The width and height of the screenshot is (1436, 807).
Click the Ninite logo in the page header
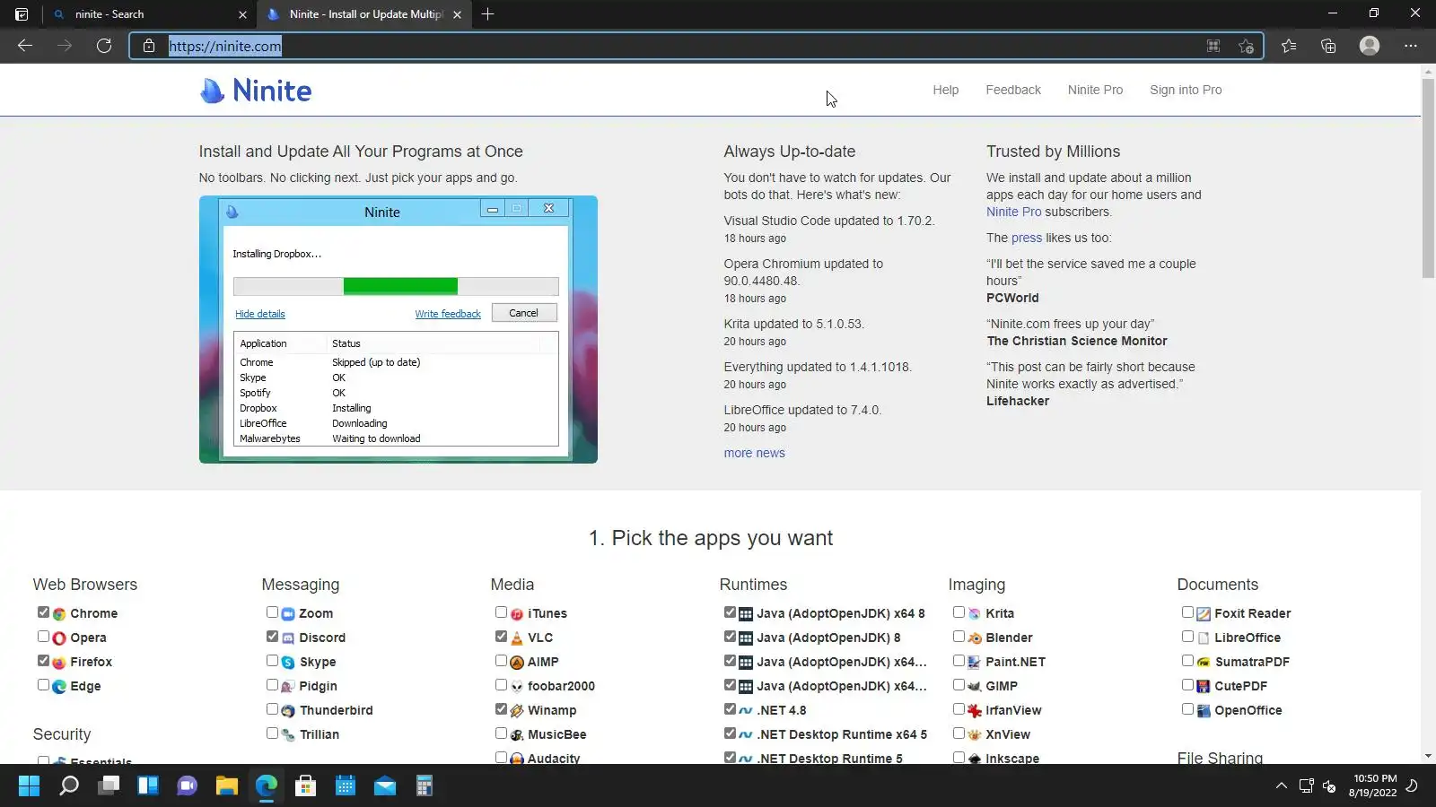coord(256,91)
